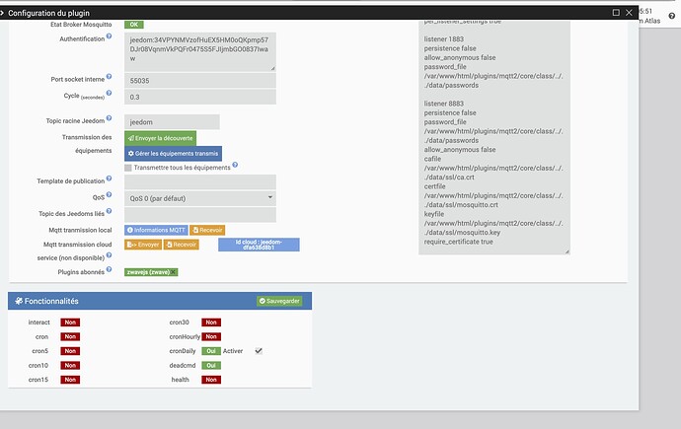
Task: Click the cron Non badge
Action: click(x=70, y=336)
